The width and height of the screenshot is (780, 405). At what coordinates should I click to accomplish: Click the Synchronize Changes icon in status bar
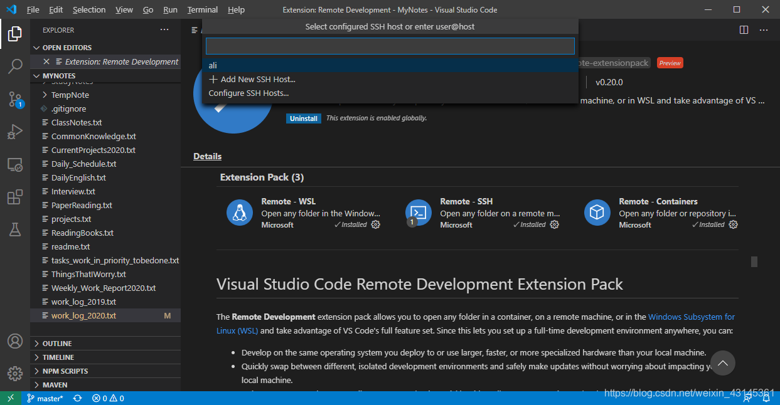coord(77,398)
